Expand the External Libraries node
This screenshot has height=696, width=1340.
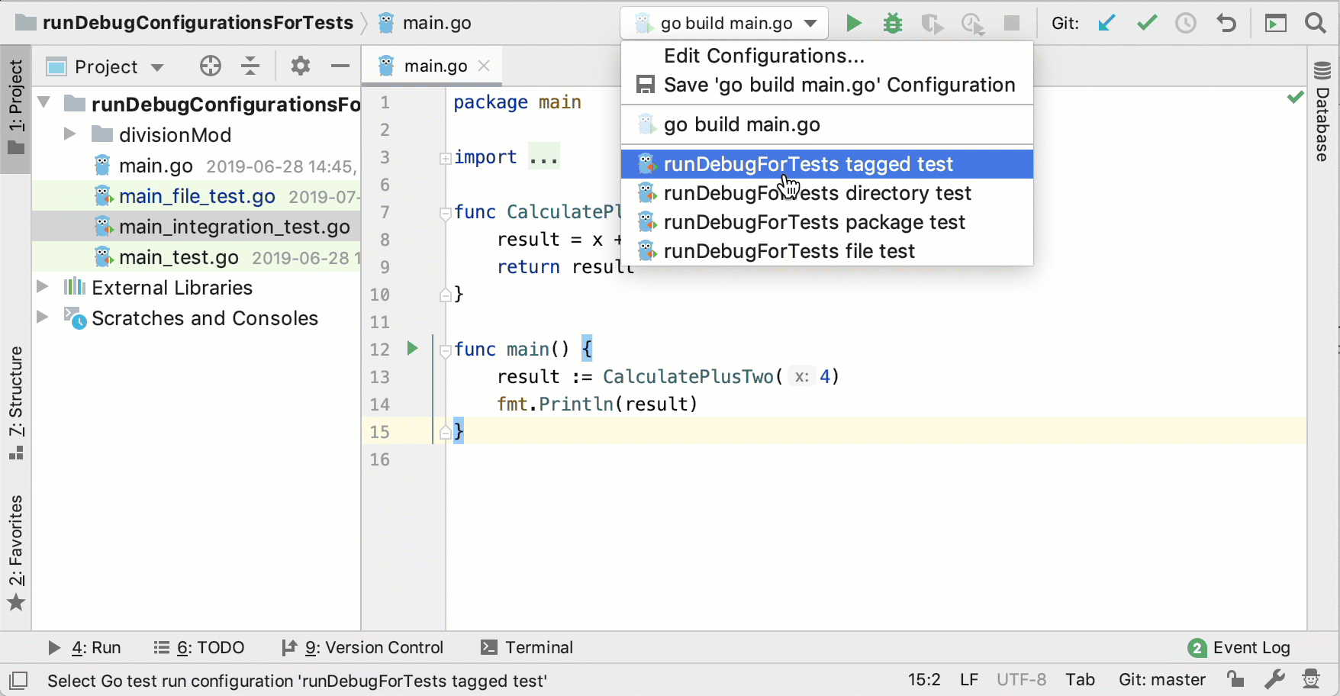click(43, 288)
